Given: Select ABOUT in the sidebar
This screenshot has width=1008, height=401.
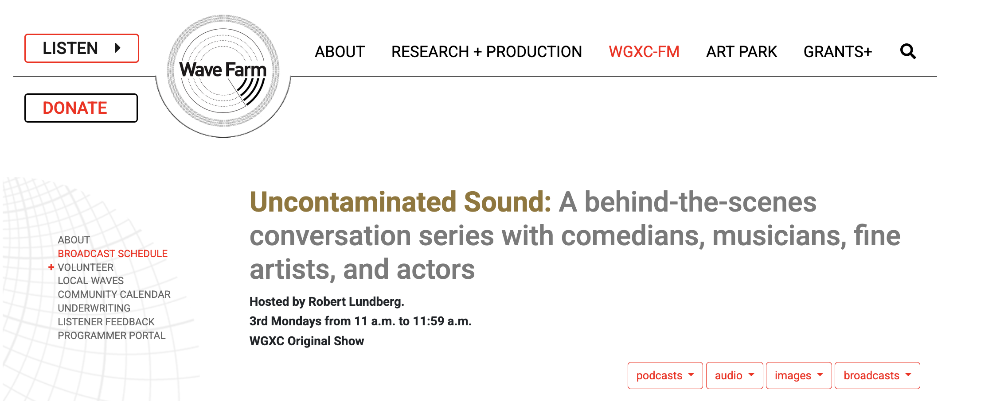Looking at the screenshot, I should tap(74, 240).
